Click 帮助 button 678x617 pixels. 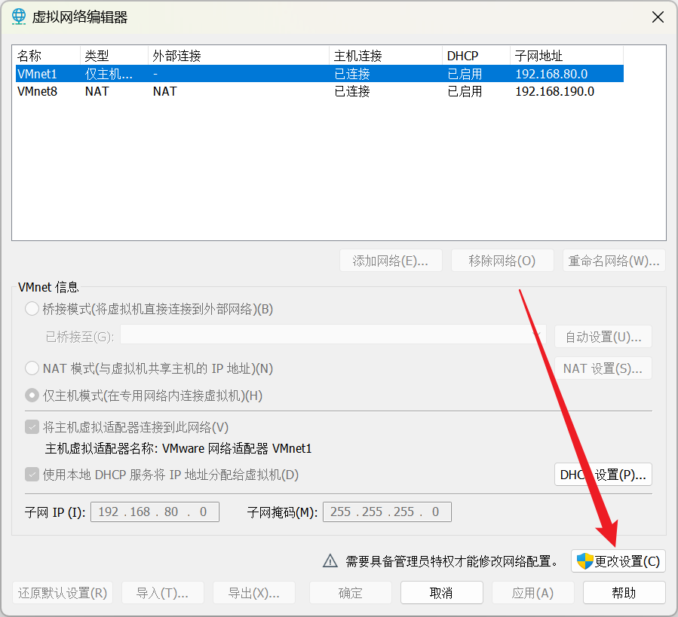click(624, 593)
